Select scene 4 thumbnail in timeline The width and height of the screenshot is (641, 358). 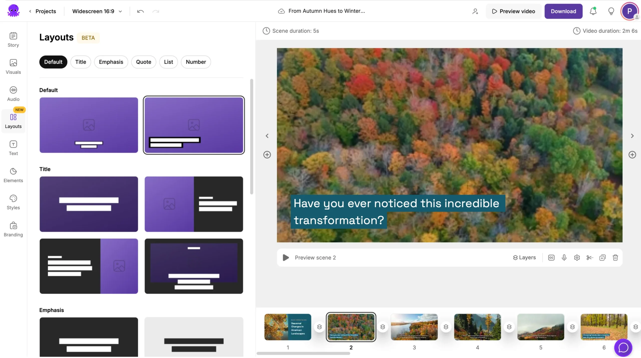477,327
